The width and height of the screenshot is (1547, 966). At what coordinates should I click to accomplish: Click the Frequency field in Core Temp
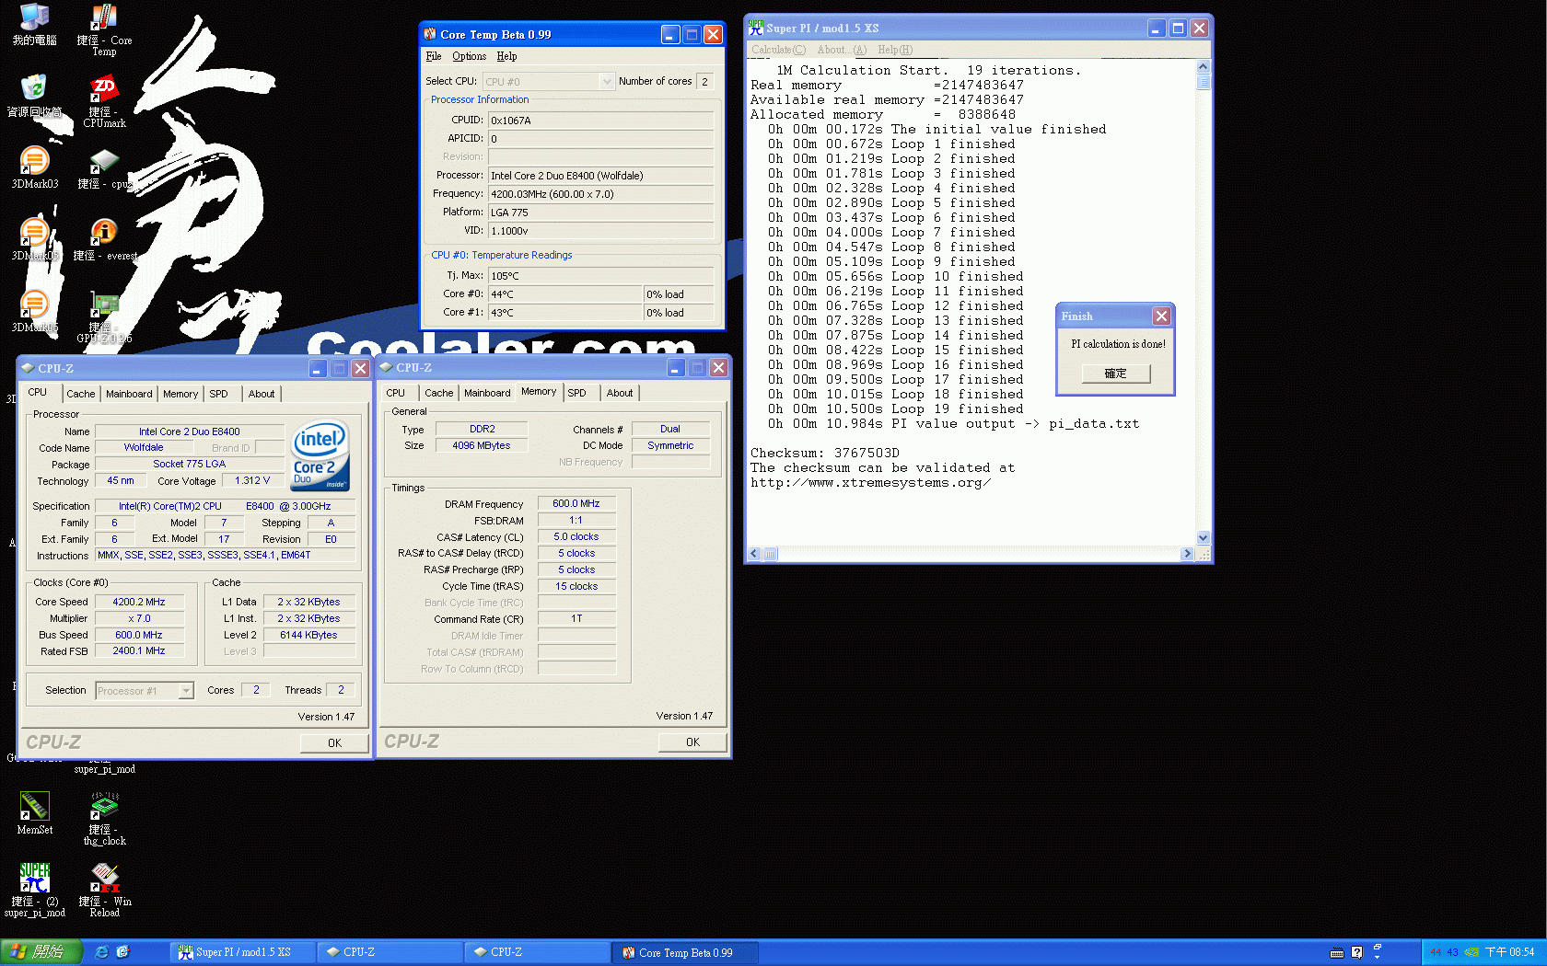click(601, 194)
